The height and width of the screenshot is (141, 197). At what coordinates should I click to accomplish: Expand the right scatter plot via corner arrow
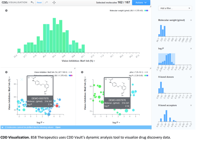click(150, 68)
